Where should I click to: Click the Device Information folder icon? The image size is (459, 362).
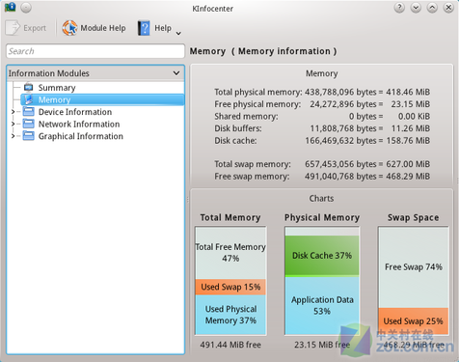click(x=29, y=112)
